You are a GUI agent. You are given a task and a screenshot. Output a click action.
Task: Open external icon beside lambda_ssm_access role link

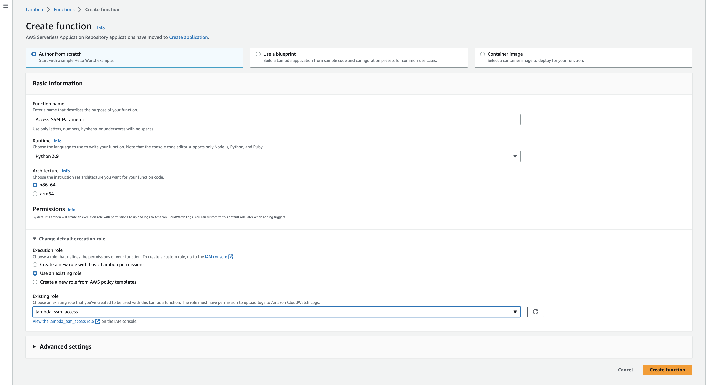pos(98,321)
